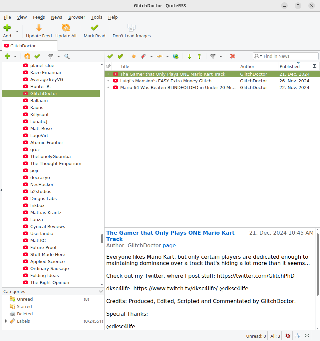This screenshot has width=320, height=341.
Task: Toggle image loading icon in status bar
Action: (297, 336)
